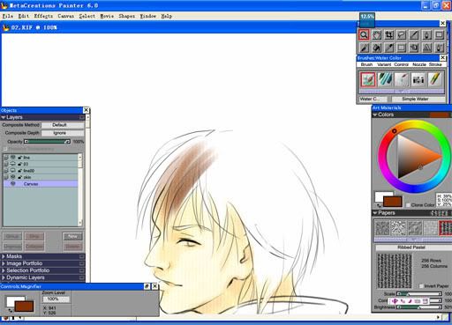This screenshot has height=325, width=452.
Task: Adjust the paper Brightness slider
Action: click(419, 307)
